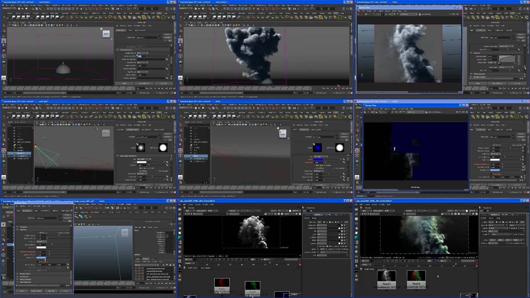This screenshot has height=298, width=530.
Task: Toggle smokeBeauty layer visibility in fluid1 Maya window
Action: pos(136,268)
